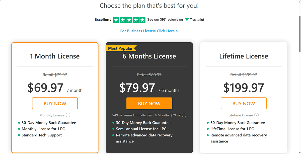Buy the 6 Months License

[149, 103]
